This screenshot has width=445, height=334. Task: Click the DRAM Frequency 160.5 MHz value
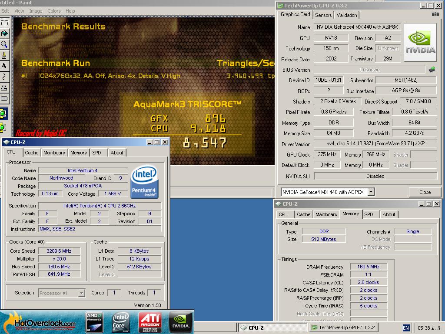pos(369,267)
